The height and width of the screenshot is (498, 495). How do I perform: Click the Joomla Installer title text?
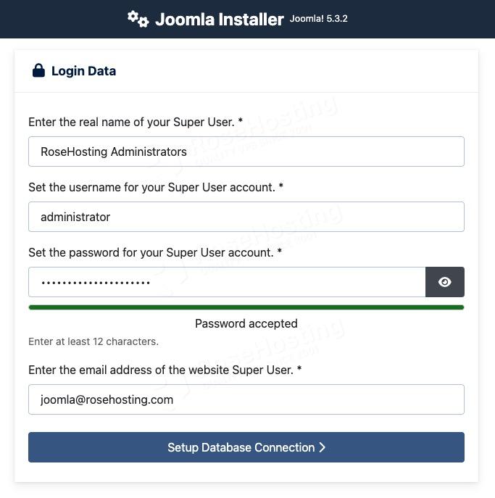coord(219,20)
